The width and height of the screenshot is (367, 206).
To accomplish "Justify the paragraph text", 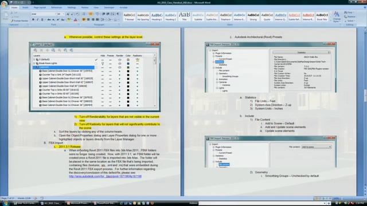I will [x=97, y=19].
